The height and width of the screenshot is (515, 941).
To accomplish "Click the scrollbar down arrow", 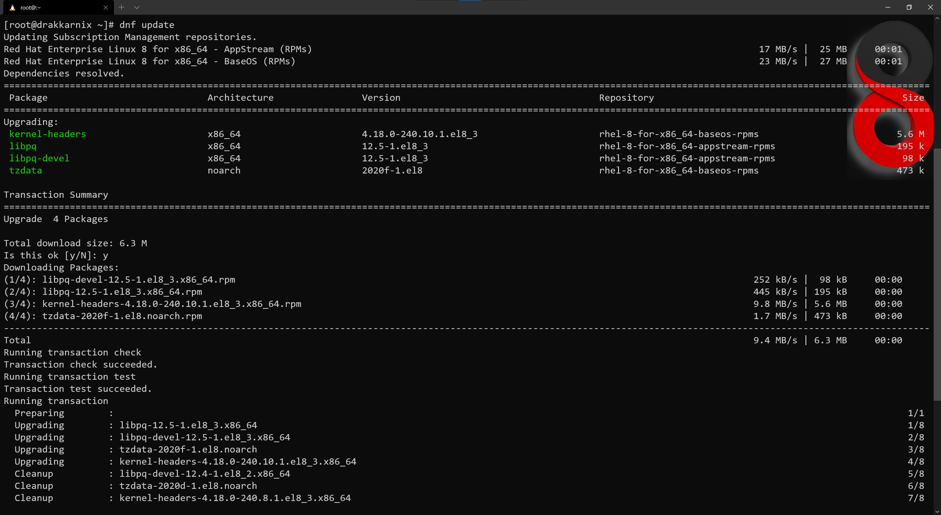I will (x=937, y=511).
